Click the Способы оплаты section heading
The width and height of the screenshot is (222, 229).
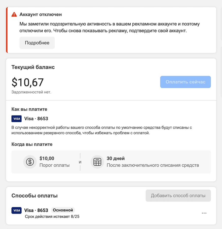pos(35,196)
